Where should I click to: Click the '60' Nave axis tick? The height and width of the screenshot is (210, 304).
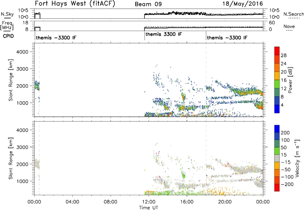(272, 23)
